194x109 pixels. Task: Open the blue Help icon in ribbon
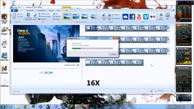(173, 11)
